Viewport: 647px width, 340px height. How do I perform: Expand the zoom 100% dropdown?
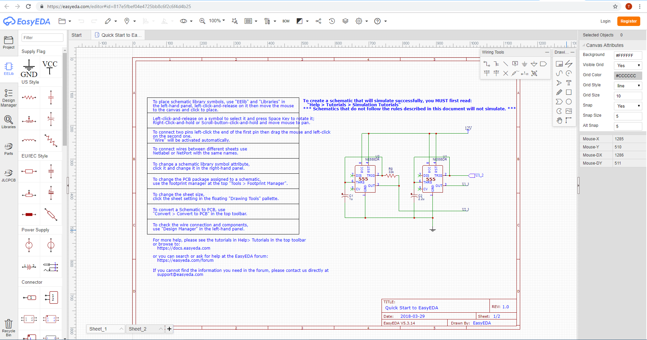point(217,21)
